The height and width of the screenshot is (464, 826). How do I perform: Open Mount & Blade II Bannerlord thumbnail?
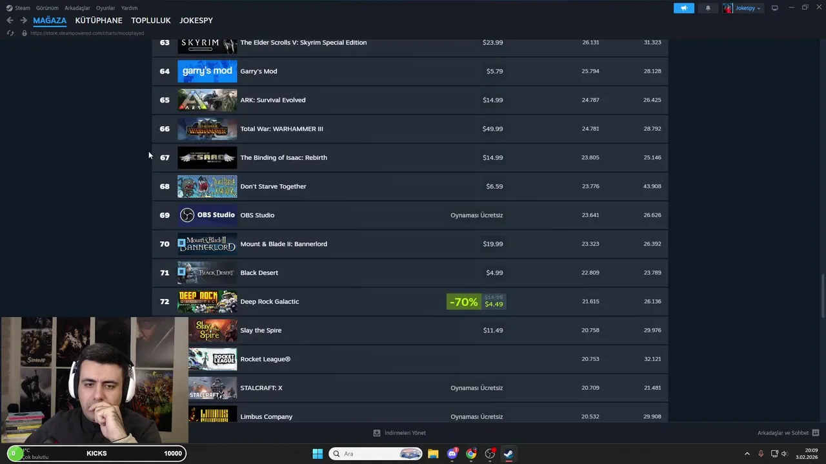coord(207,244)
